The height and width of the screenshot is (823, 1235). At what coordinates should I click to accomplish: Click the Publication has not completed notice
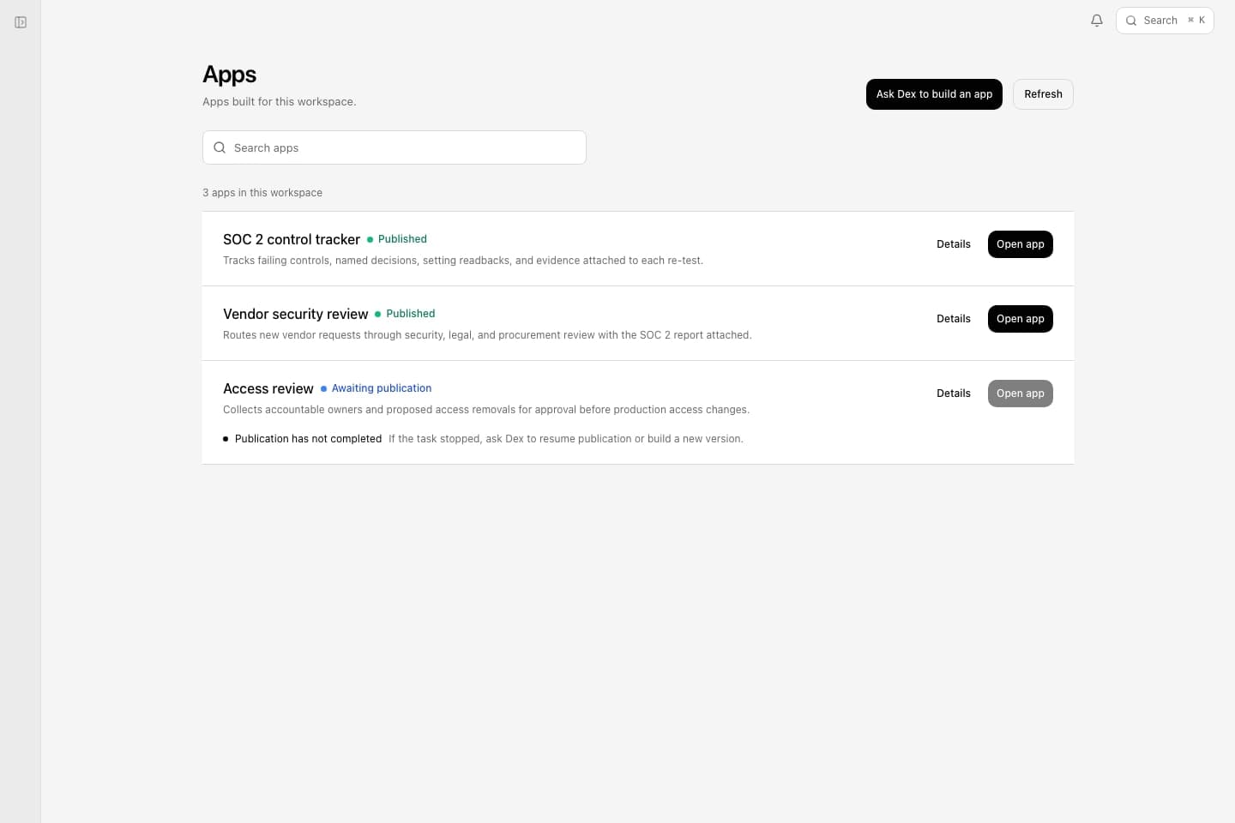point(308,439)
